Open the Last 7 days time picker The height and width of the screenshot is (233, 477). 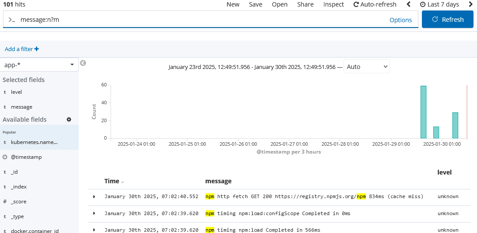click(439, 4)
